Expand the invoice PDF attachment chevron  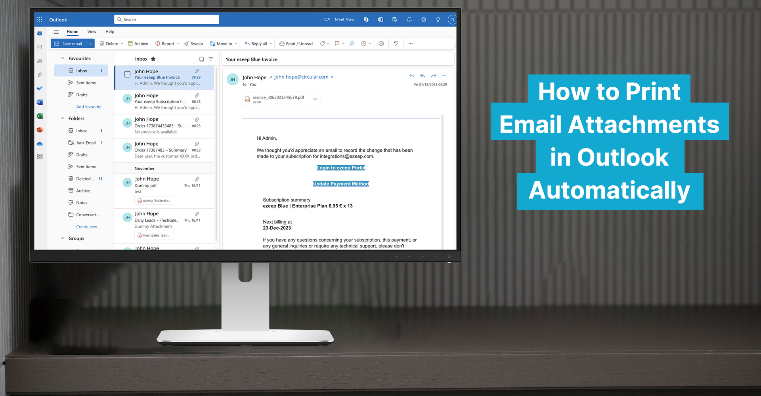[x=315, y=99]
